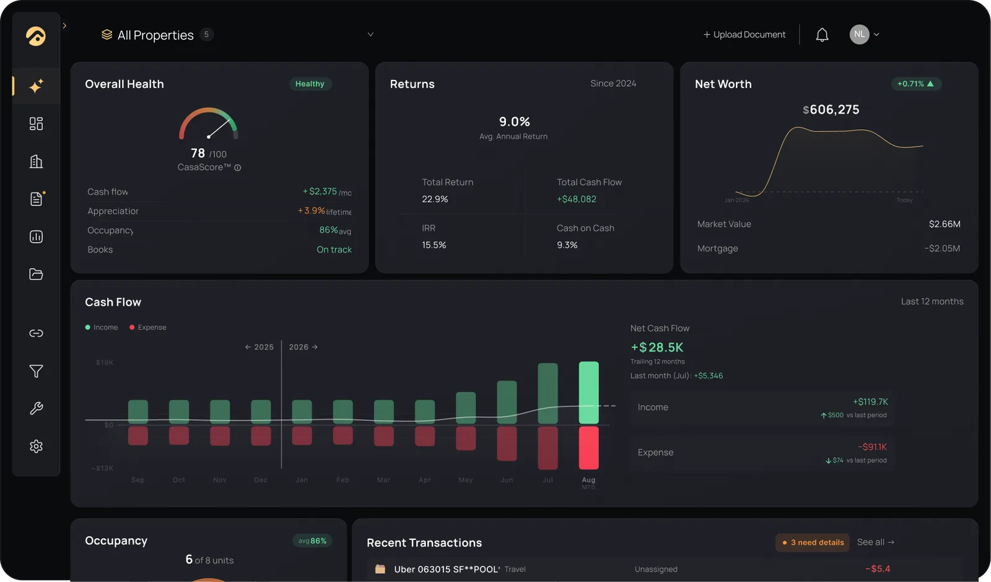This screenshot has height=582, width=991.
Task: Open the All Properties dropdown chevron
Action: [370, 35]
